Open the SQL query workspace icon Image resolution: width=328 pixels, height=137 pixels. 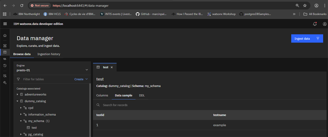tap(5, 59)
